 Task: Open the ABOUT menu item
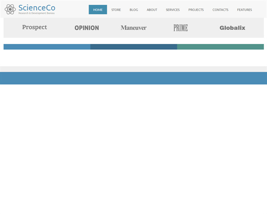click(x=152, y=10)
